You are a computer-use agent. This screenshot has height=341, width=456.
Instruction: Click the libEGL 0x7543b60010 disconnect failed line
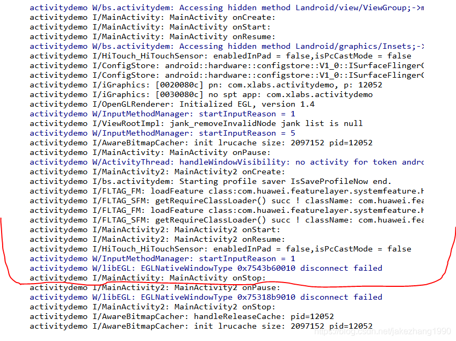[206, 268]
